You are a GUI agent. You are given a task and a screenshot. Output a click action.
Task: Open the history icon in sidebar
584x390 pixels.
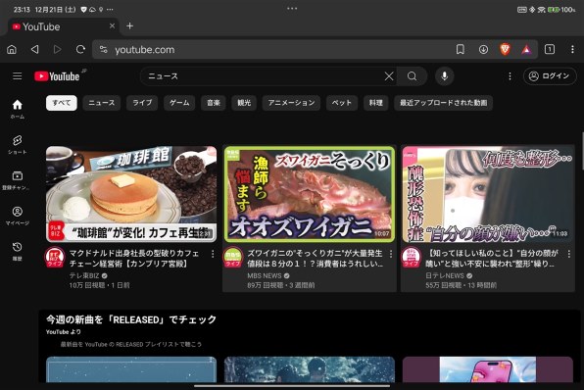point(17,251)
